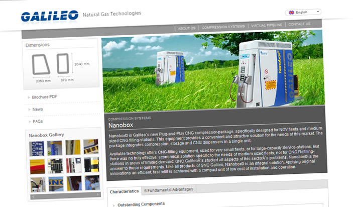Screen dimensions: 353x207
Task: Click the Nanobox hero banner image
Action: 212,69
